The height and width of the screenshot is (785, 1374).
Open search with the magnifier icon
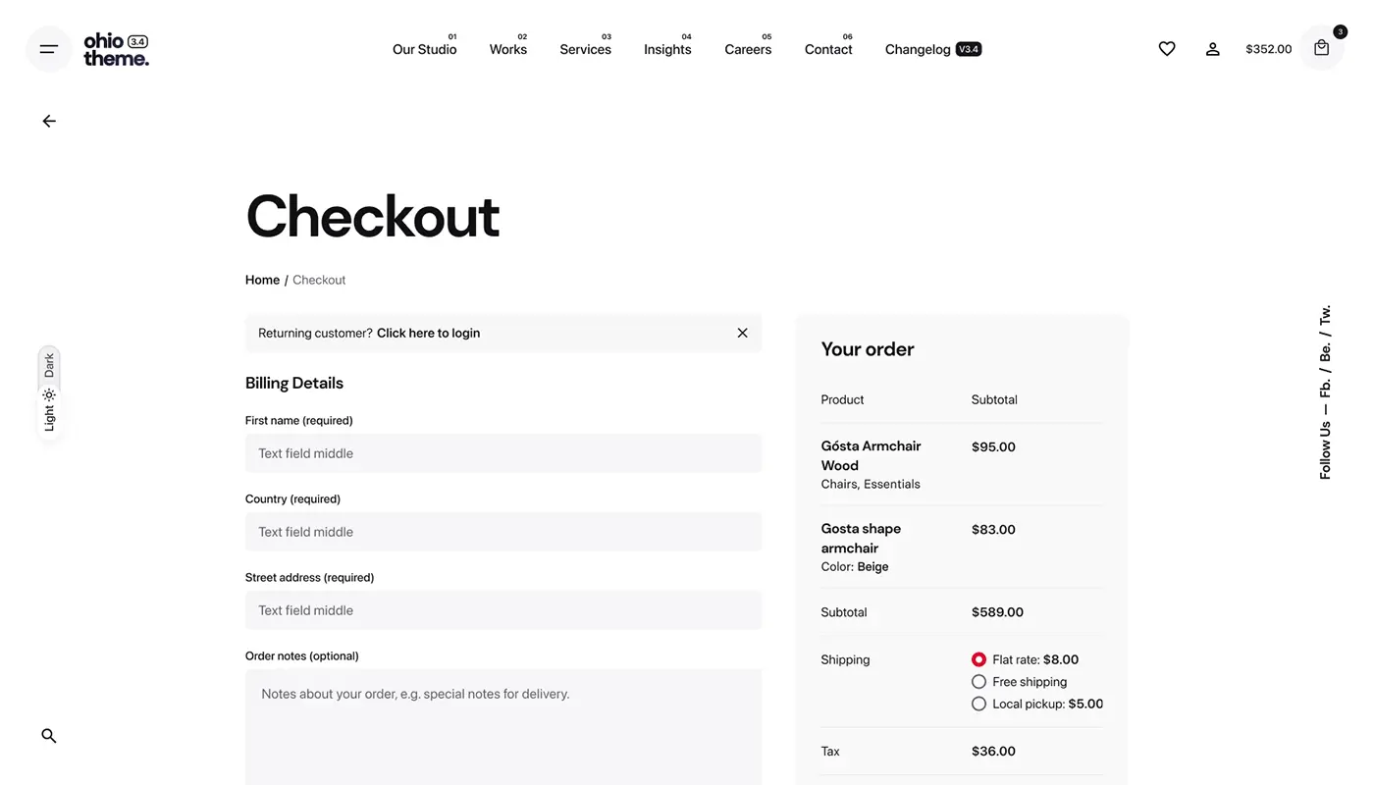(49, 736)
